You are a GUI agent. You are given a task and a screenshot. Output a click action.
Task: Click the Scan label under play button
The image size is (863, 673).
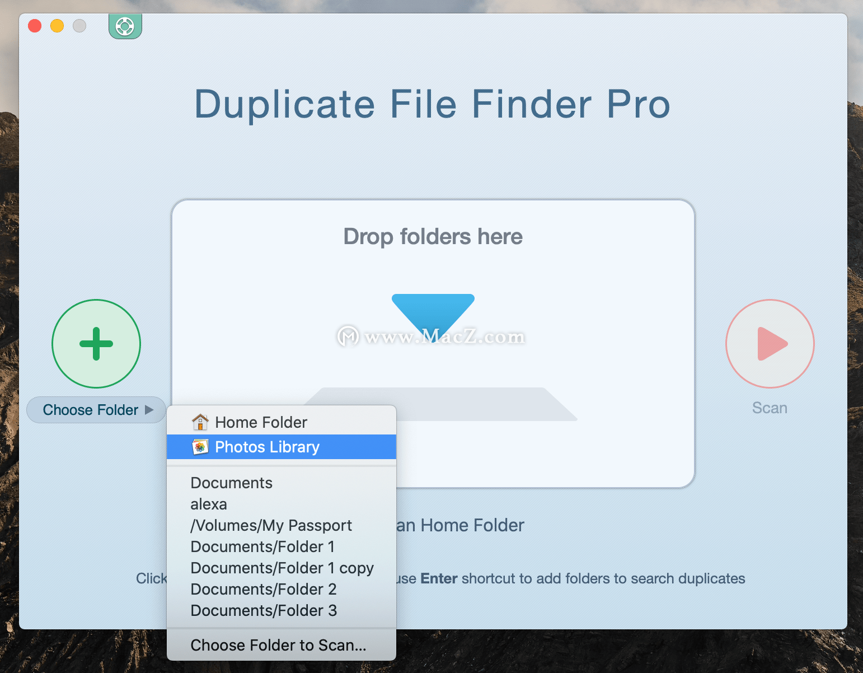pos(770,408)
